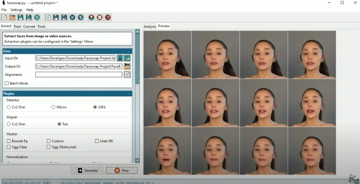Tick the Vgg-Obstructed masker checkbox
The width and height of the screenshot is (360, 184).
(x=49, y=147)
